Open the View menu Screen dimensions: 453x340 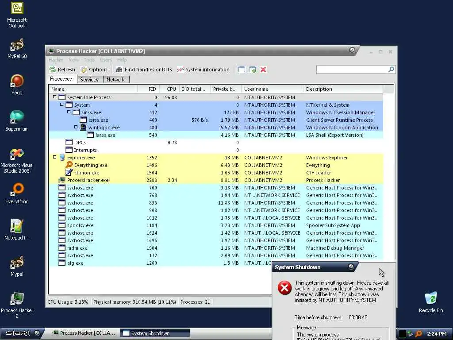[74, 60]
